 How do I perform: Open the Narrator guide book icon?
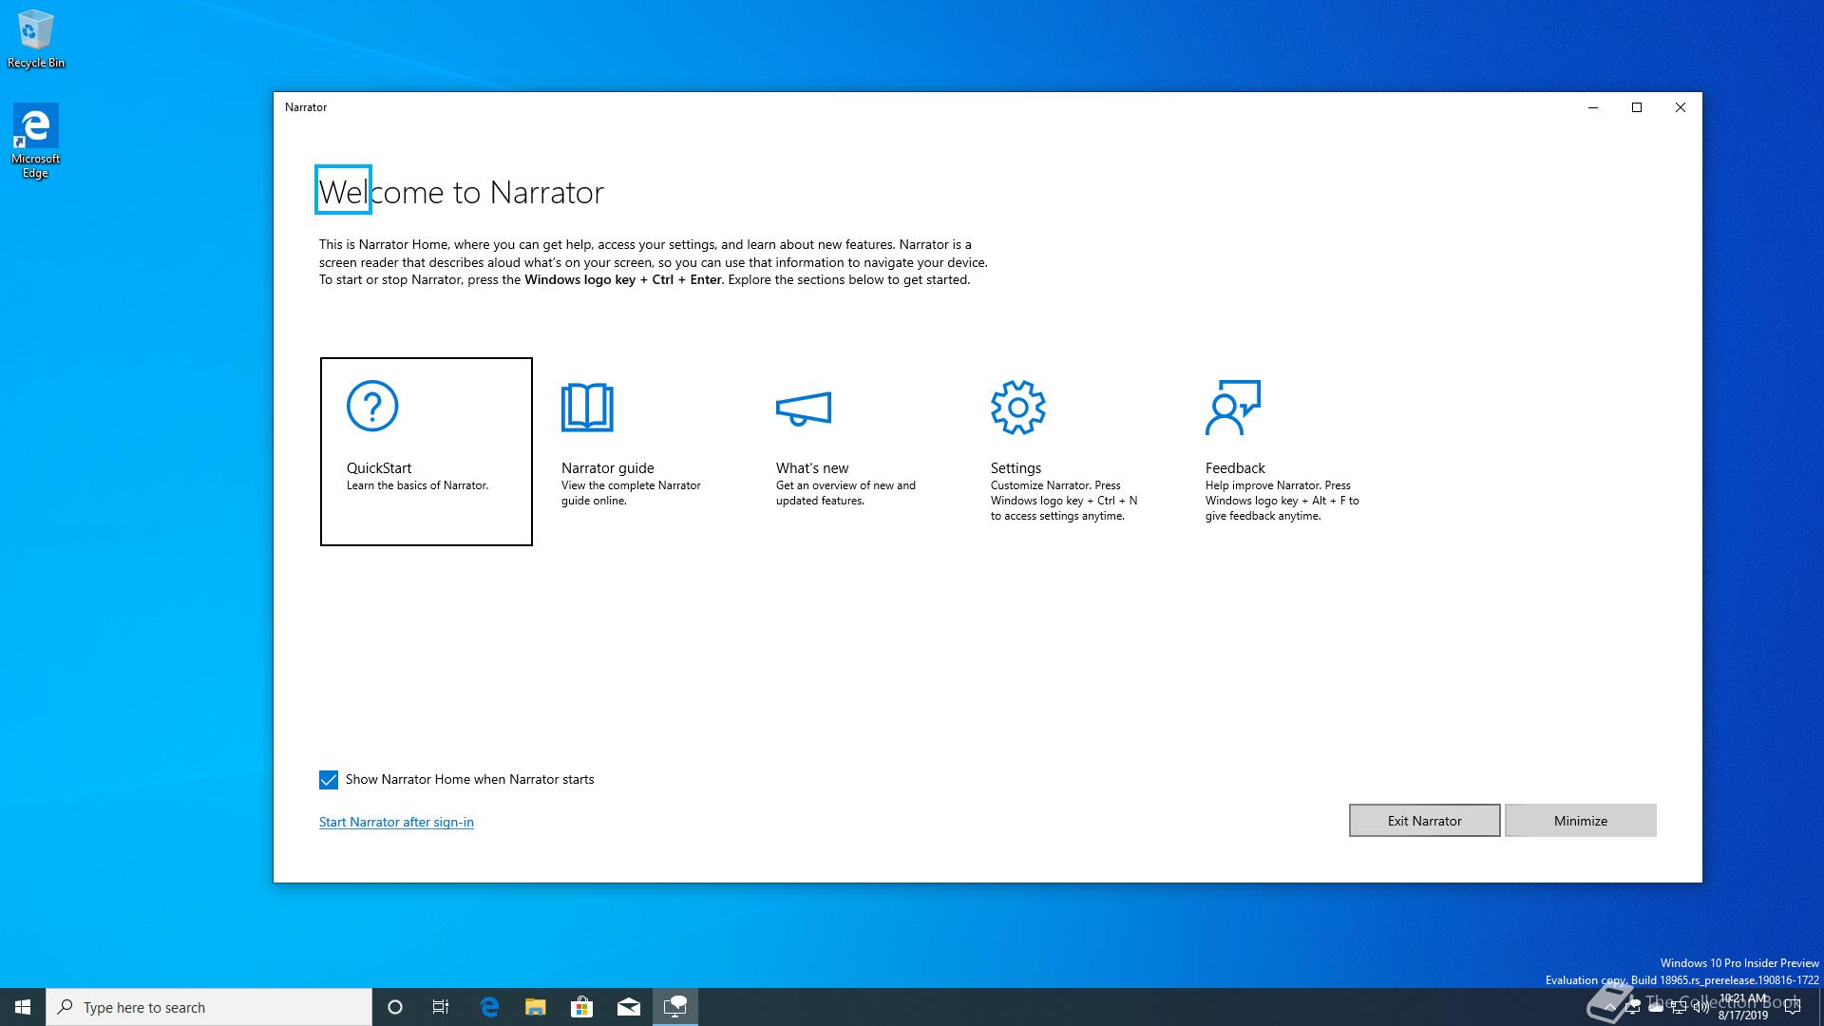click(587, 408)
